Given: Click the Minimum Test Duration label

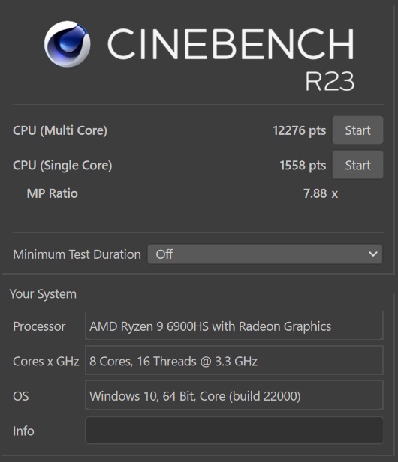Looking at the screenshot, I should 77,254.
